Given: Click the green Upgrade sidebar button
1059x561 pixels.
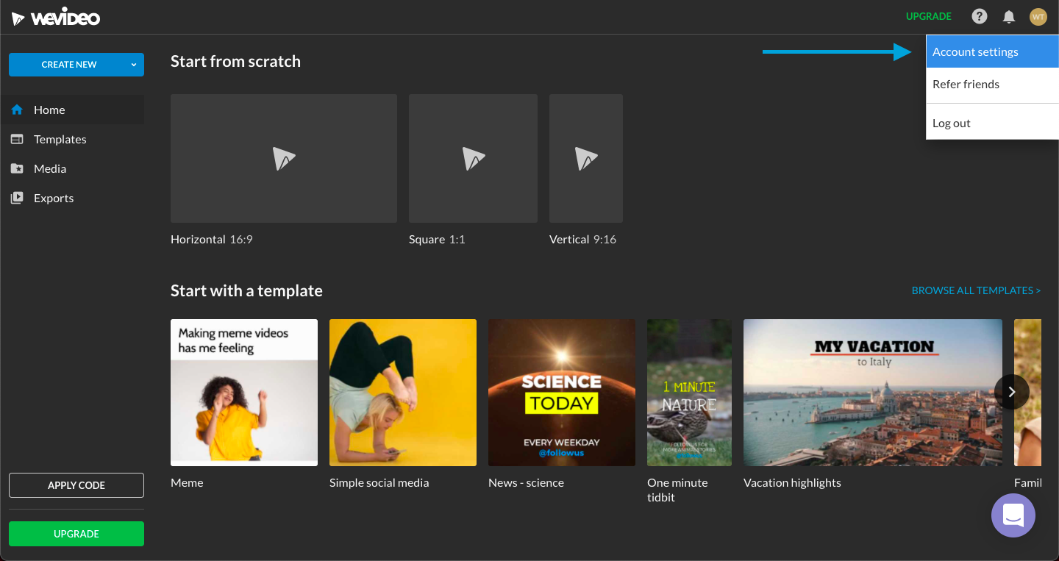Looking at the screenshot, I should 76,534.
